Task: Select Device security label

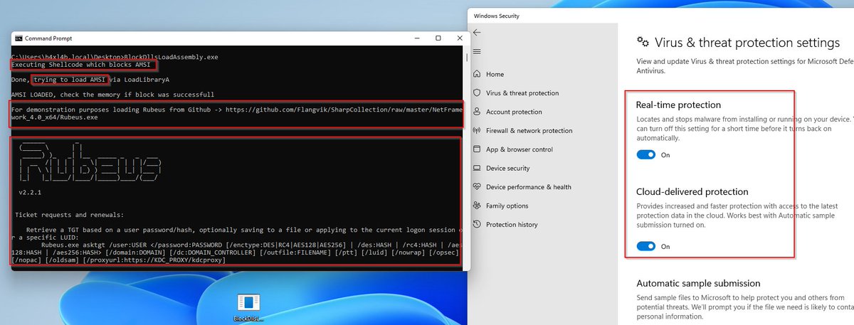Action: pos(507,169)
